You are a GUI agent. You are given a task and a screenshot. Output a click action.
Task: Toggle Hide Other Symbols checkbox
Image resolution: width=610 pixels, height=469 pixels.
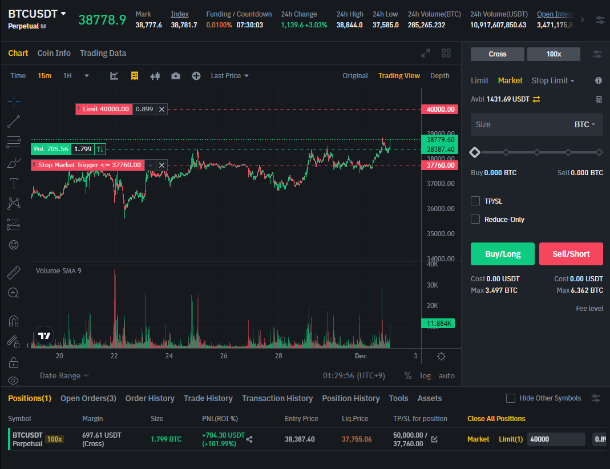pos(511,398)
